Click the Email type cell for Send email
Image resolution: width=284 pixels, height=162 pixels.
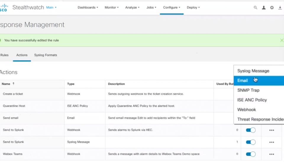[71, 118]
